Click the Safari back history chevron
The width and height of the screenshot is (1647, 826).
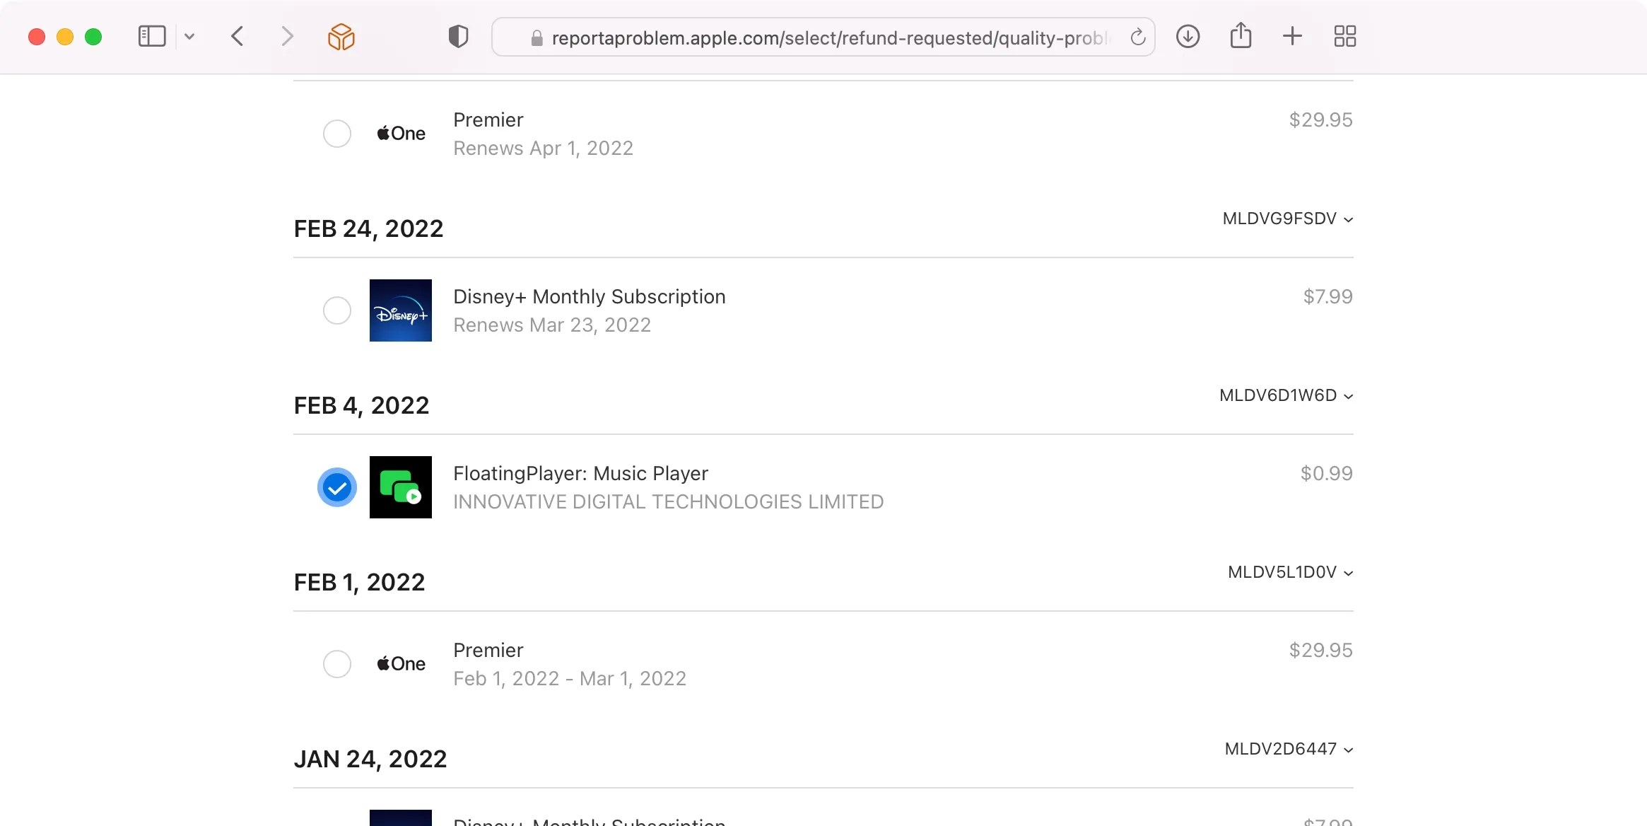[238, 36]
